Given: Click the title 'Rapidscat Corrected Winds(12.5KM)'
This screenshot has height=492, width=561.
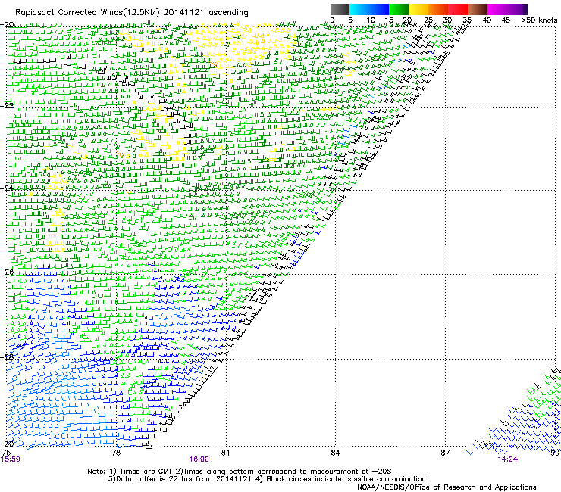Looking at the screenshot, I should coord(87,13).
